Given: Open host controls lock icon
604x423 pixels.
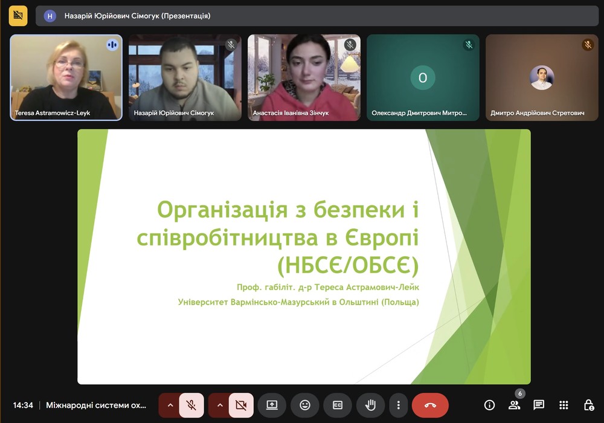Looking at the screenshot, I should point(588,405).
